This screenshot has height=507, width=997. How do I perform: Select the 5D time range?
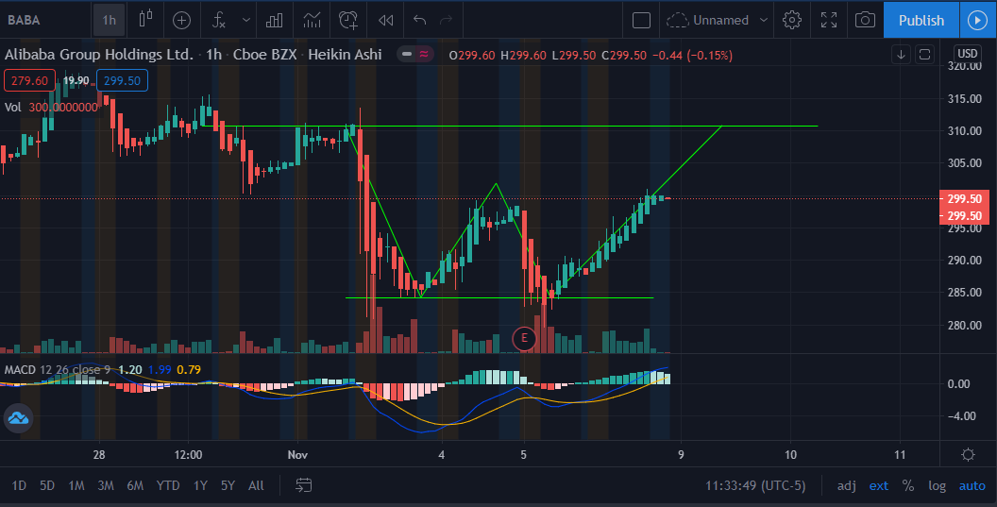click(47, 485)
